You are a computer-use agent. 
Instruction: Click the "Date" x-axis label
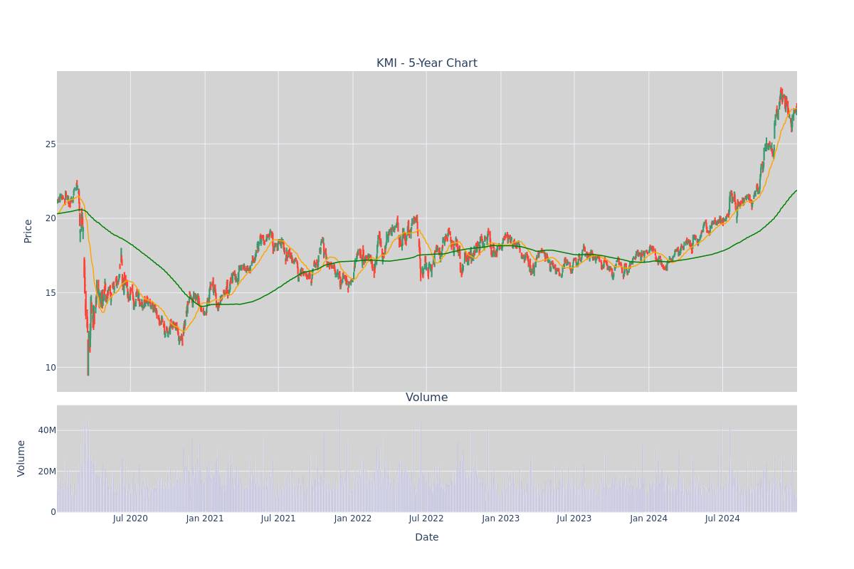click(427, 537)
